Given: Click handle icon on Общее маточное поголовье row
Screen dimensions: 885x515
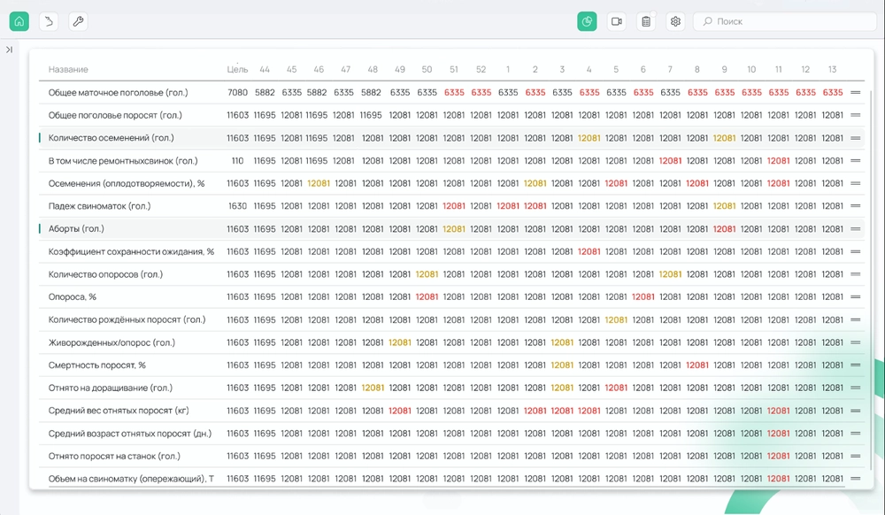Looking at the screenshot, I should pos(856,93).
